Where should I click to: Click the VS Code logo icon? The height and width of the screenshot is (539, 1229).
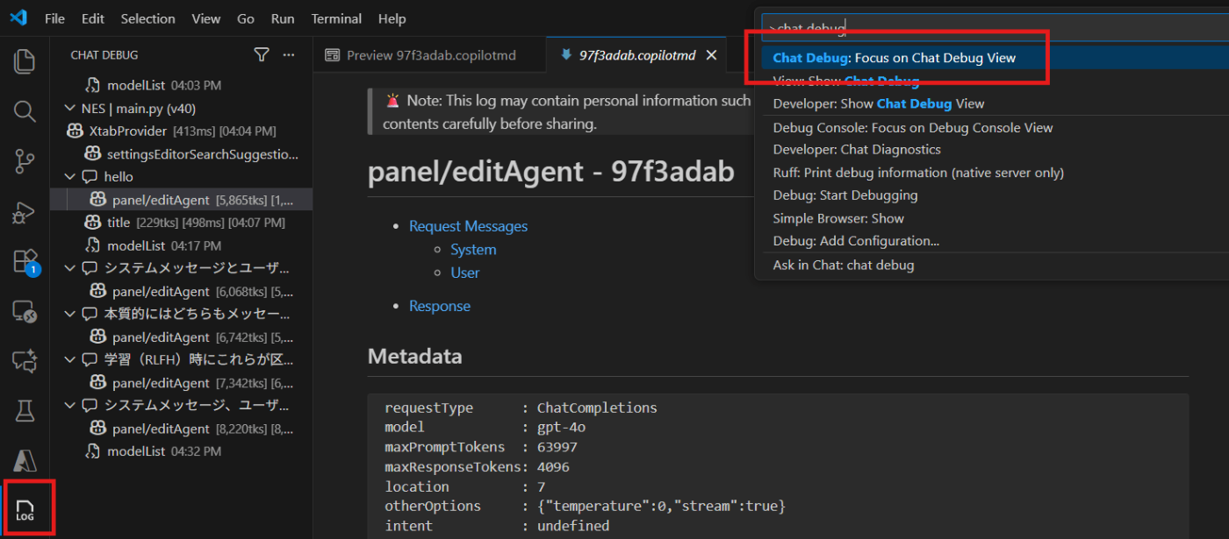(x=18, y=18)
